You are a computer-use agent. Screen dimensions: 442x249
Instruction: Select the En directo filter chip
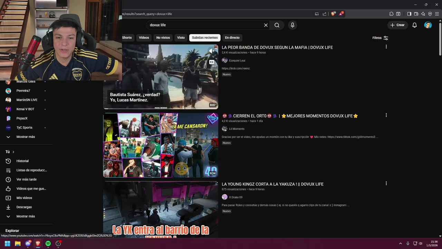tap(232, 38)
